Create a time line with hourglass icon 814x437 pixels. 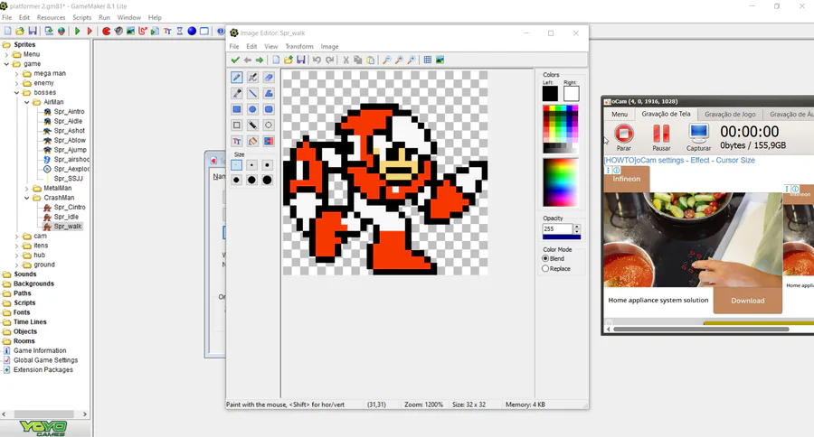[x=180, y=31]
